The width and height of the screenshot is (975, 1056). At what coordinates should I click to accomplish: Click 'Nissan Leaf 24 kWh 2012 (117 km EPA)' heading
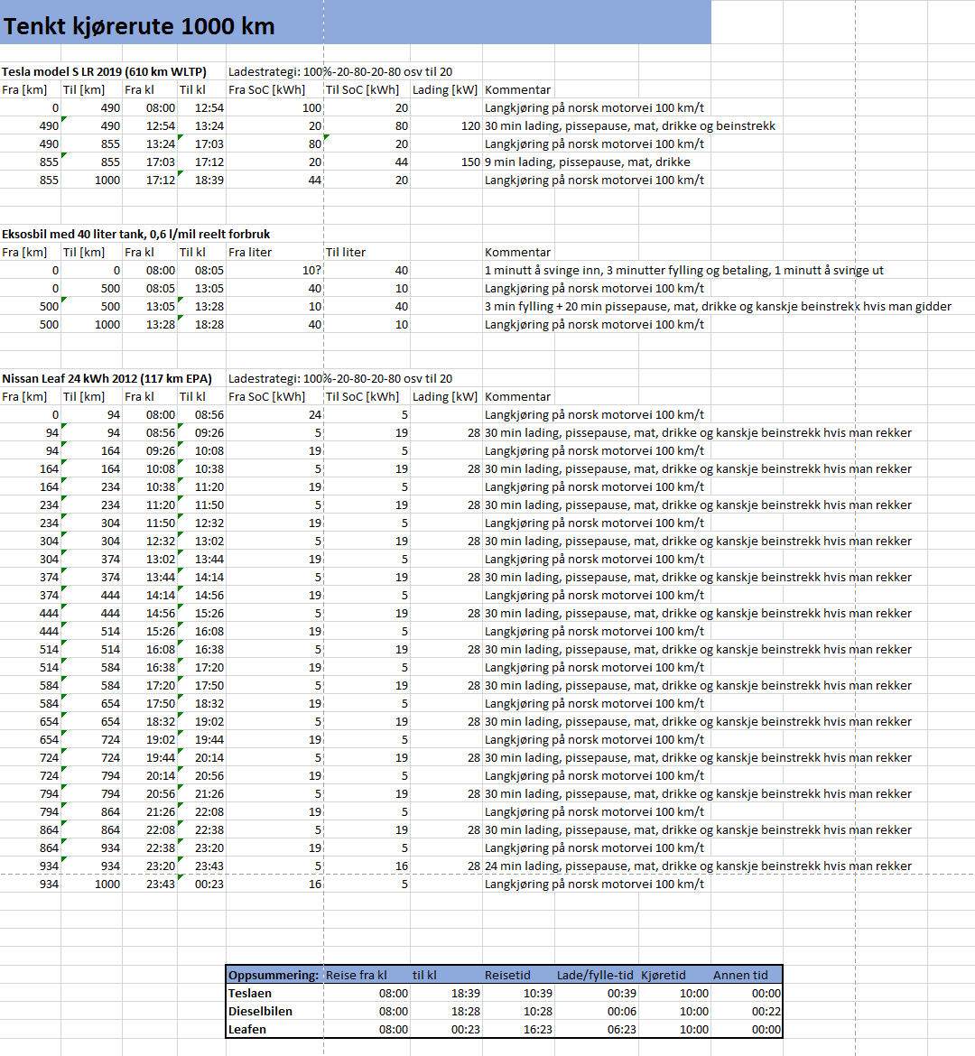[x=107, y=378]
